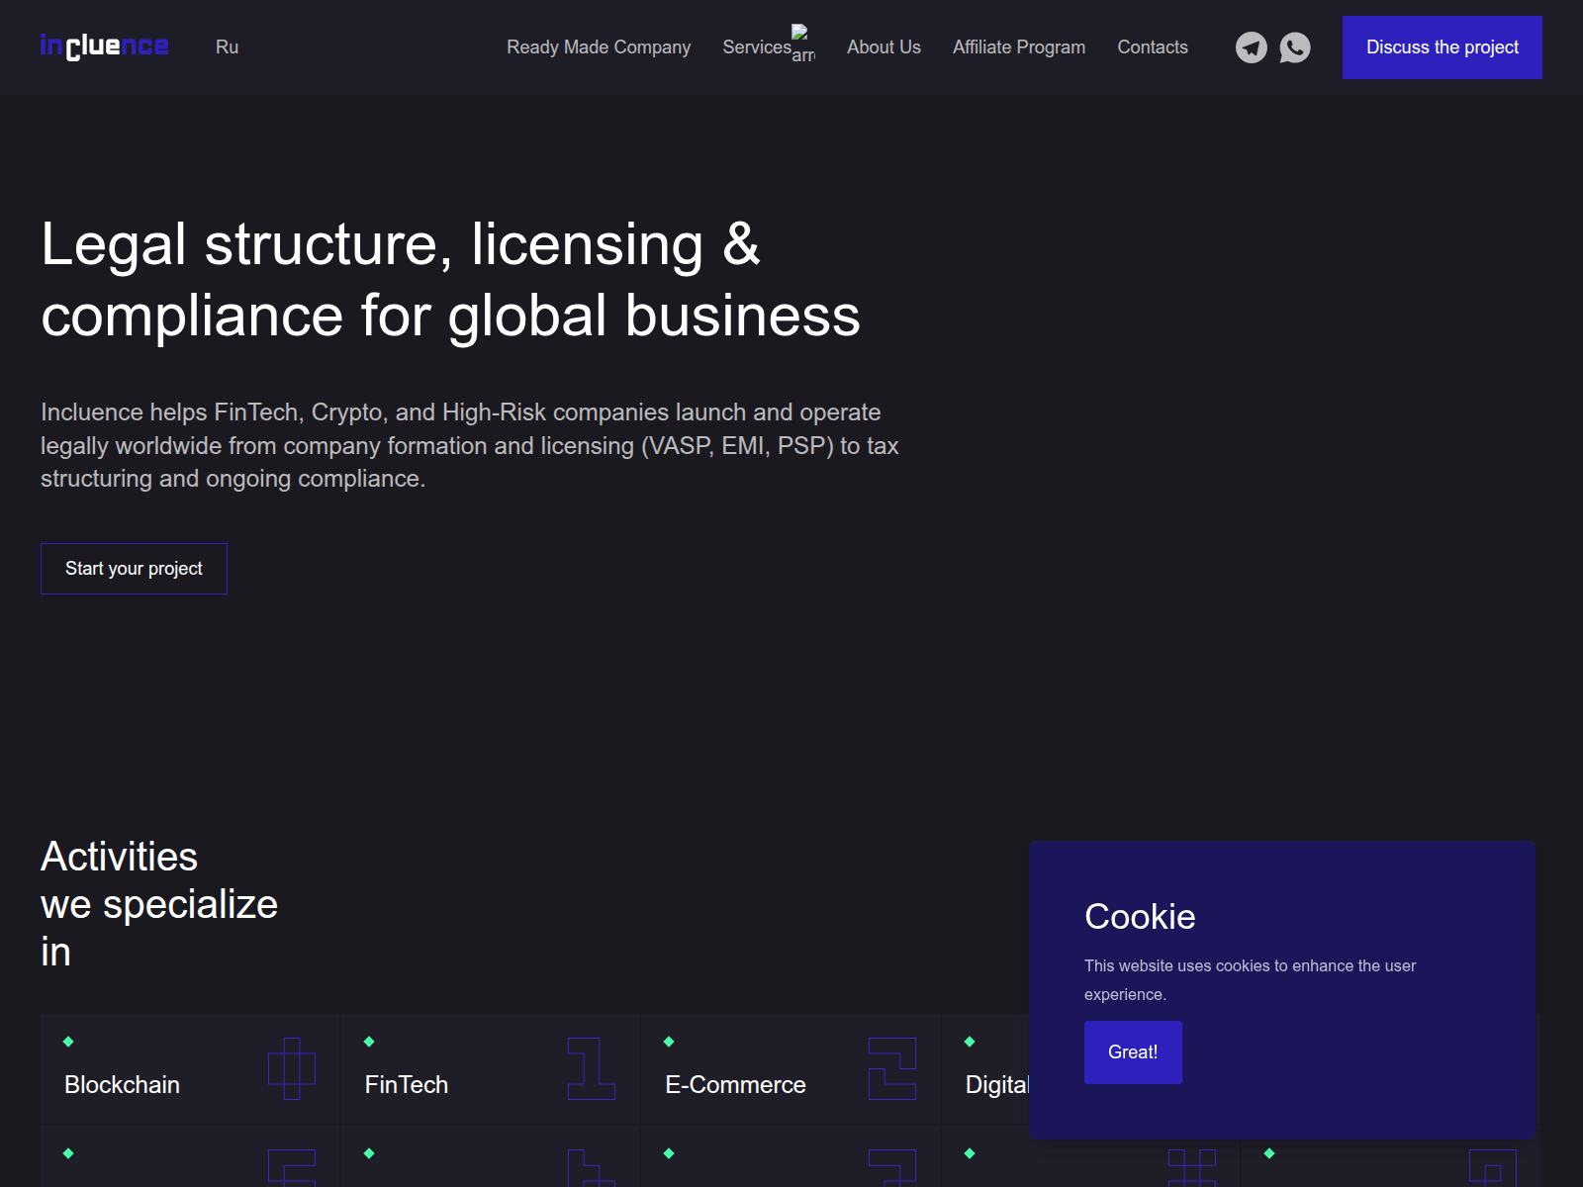Click Start your project button
This screenshot has height=1187, width=1583.
[x=134, y=569]
